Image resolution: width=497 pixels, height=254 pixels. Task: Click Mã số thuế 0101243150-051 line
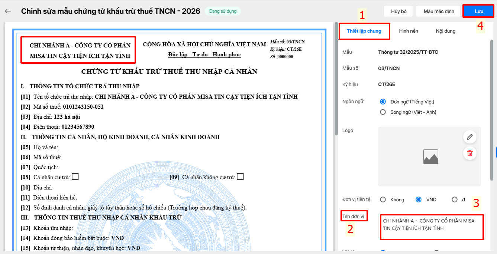(x=62, y=107)
